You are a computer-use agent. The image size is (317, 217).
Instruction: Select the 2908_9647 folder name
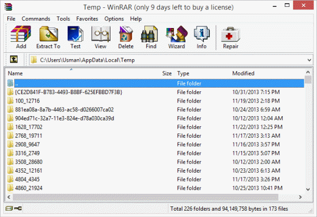(x=27, y=144)
